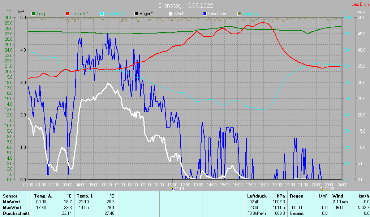Click the 'Sensor' header in the table
The image size is (370, 217).
[x=10, y=196]
